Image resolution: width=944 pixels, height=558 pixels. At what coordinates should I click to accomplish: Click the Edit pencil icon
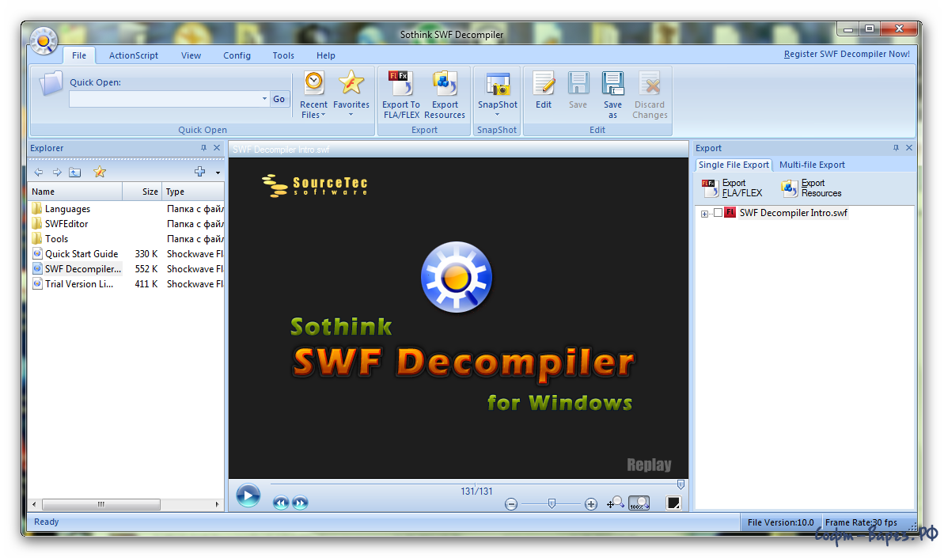tap(544, 90)
